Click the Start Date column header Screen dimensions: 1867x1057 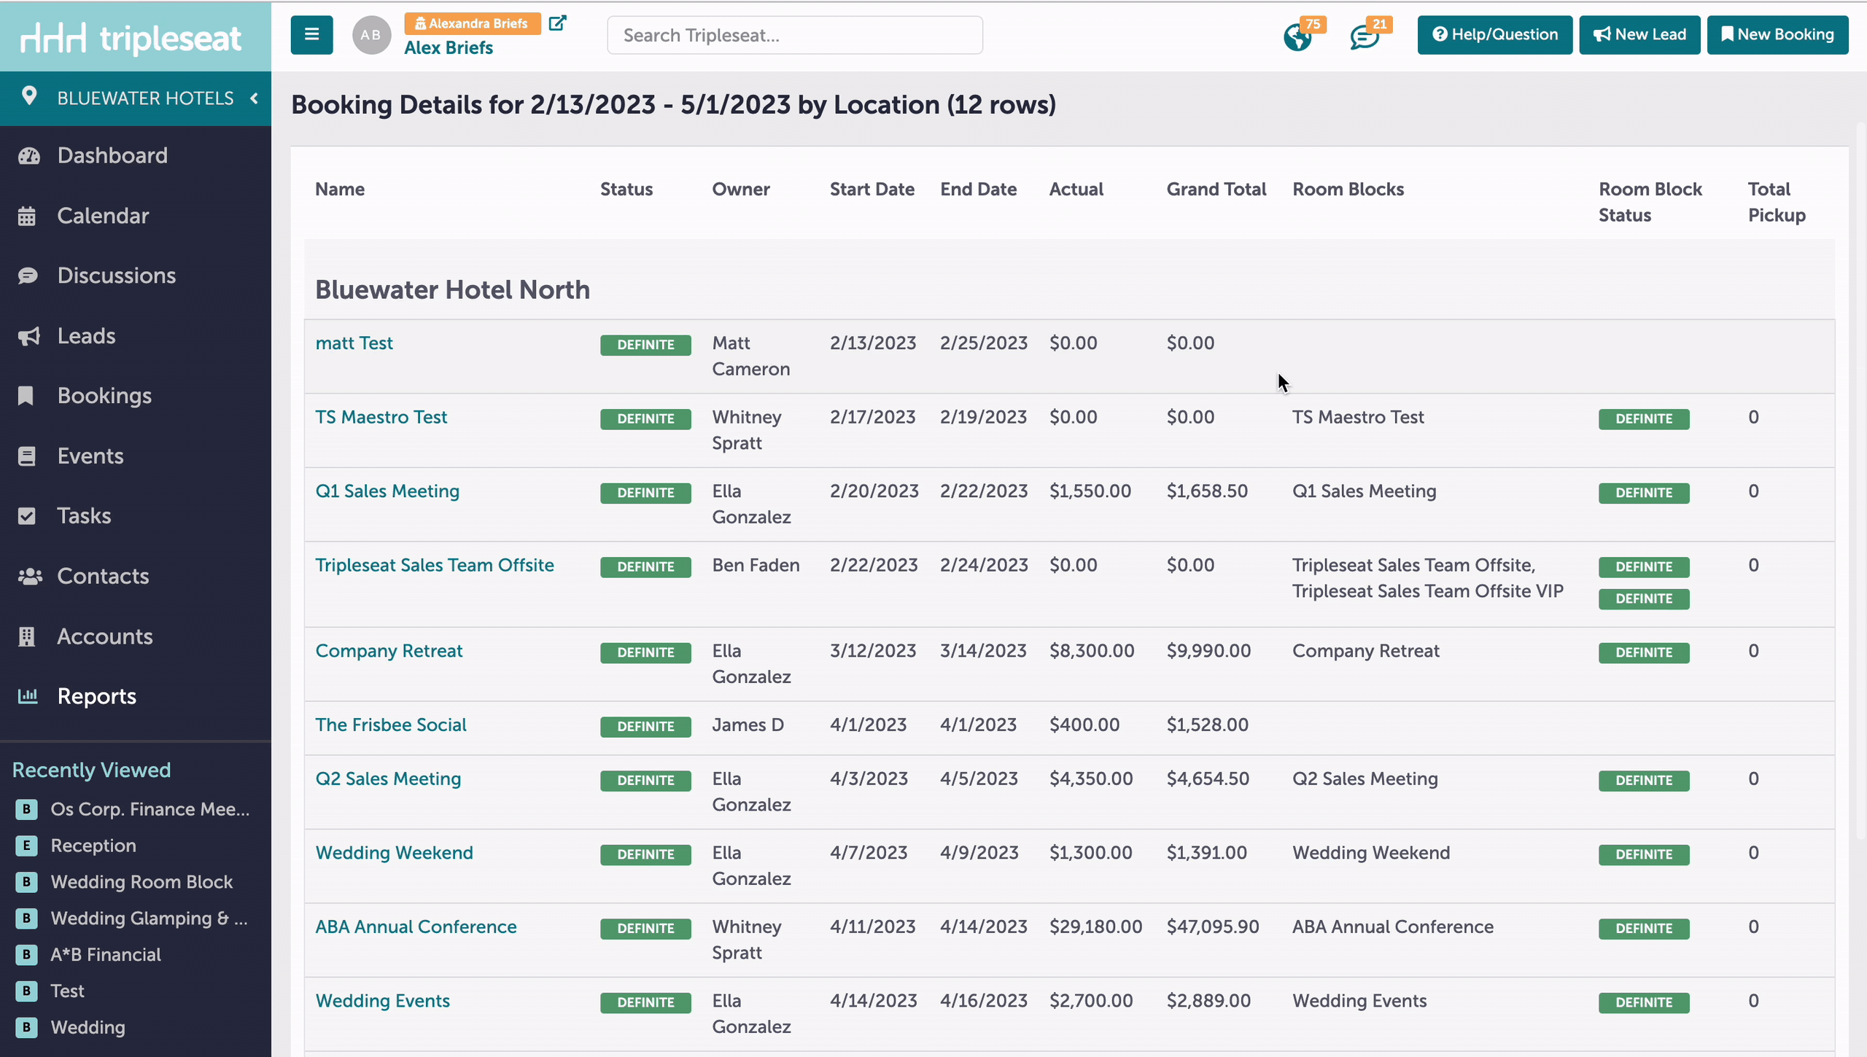[872, 190]
